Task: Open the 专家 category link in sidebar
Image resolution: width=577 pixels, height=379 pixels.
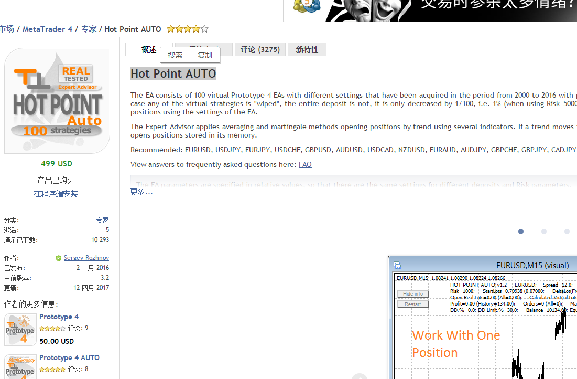Action: [103, 220]
